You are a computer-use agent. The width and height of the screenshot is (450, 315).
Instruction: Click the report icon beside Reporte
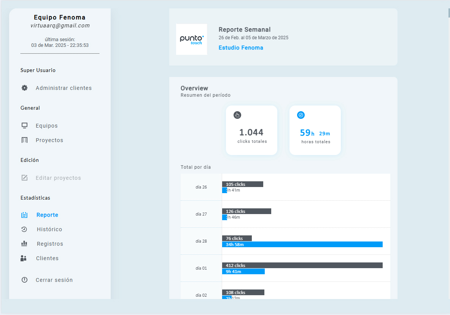click(24, 215)
